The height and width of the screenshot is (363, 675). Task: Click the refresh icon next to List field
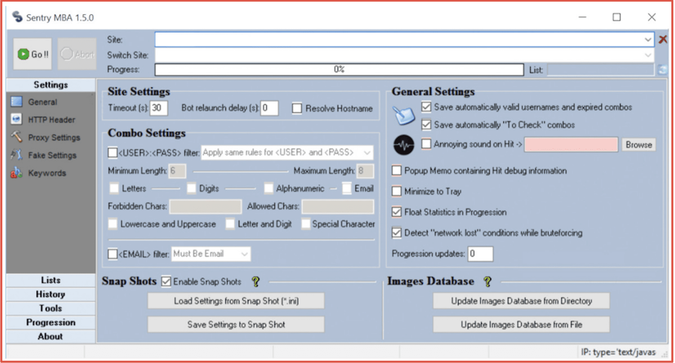pos(663,70)
